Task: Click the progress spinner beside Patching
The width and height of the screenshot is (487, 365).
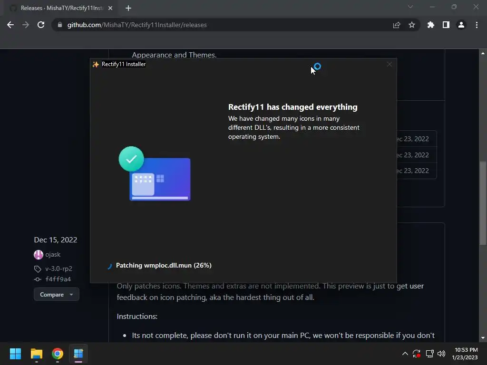Action: [x=109, y=266]
